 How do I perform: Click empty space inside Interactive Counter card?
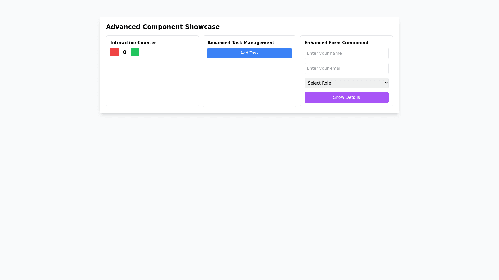pyautogui.click(x=152, y=83)
